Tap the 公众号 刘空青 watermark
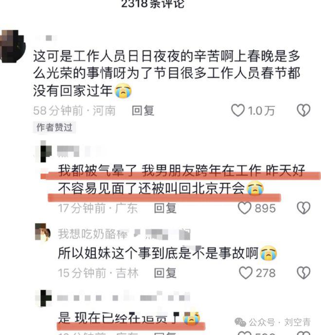This screenshot has width=321, height=335. pos(273,322)
